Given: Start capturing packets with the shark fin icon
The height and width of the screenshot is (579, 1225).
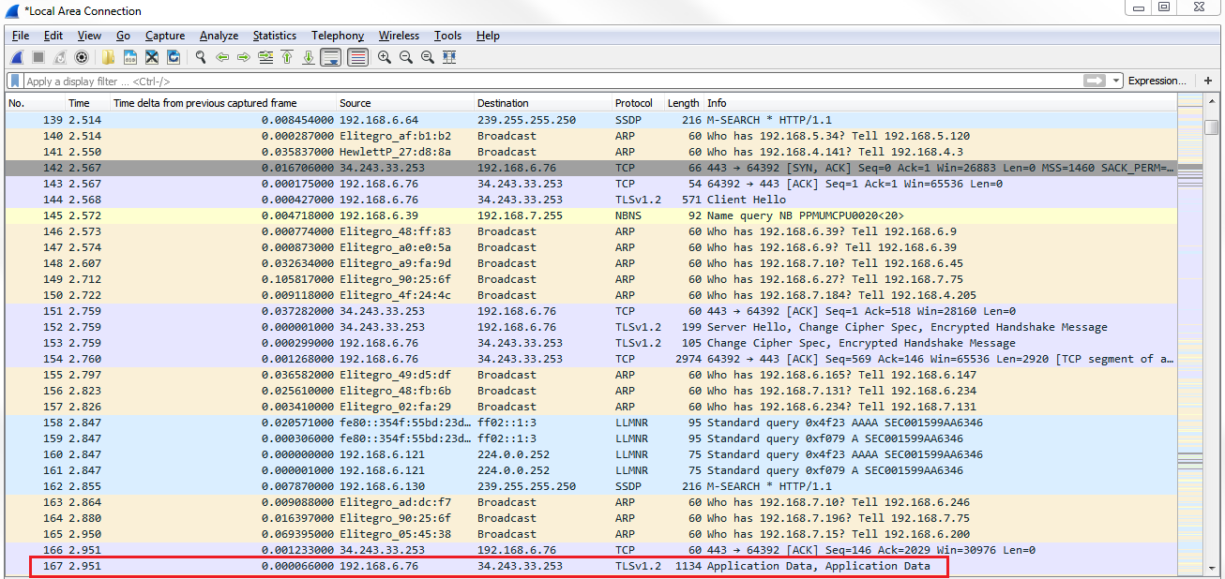Looking at the screenshot, I should (x=17, y=58).
